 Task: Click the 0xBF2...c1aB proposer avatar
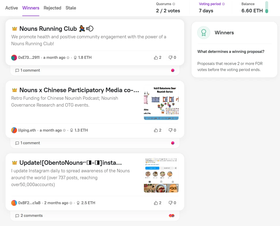pyautogui.click(x=14, y=203)
